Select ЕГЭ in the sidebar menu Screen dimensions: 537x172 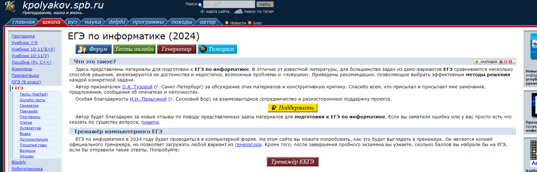click(x=19, y=88)
